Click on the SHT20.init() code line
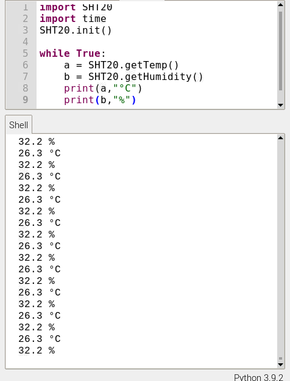This screenshot has width=290, height=381. click(x=76, y=31)
